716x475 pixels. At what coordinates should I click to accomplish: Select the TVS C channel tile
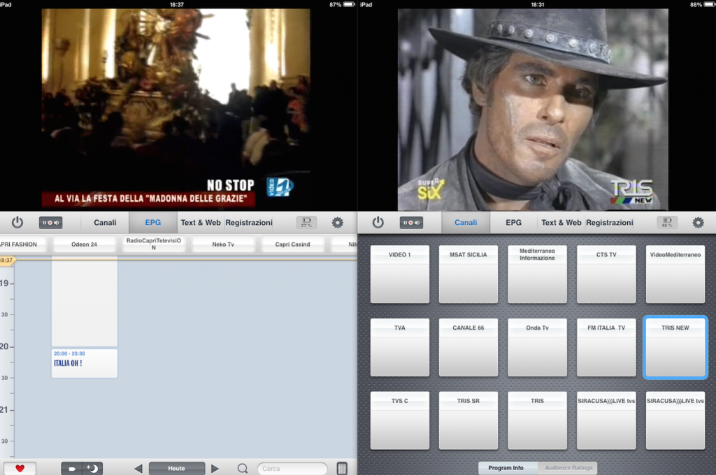coord(399,421)
